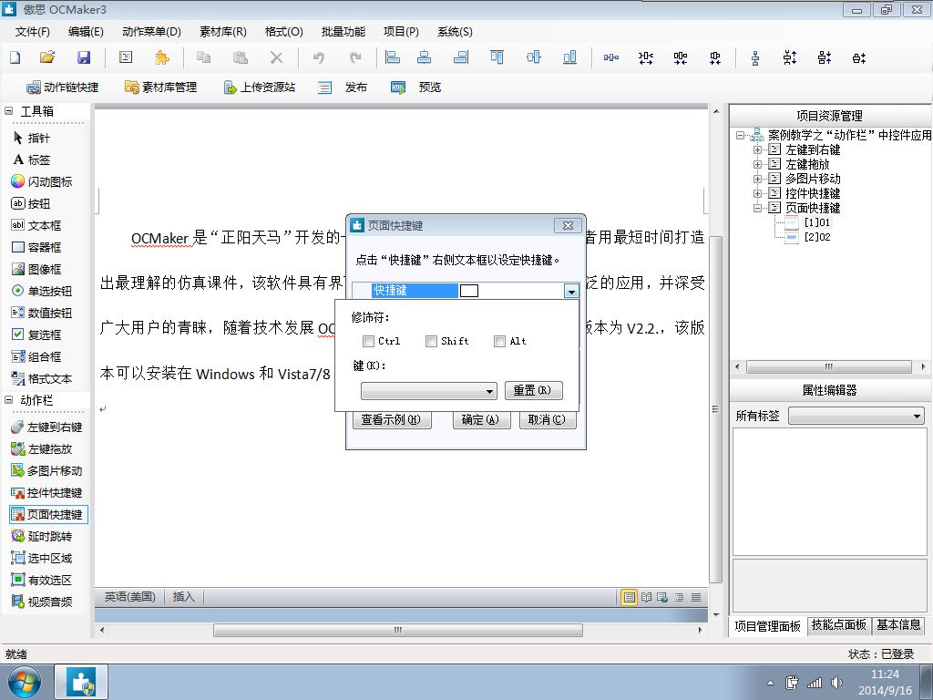This screenshot has width=933, height=700.
Task: Expand the 左键到右键 tree node
Action: [757, 149]
